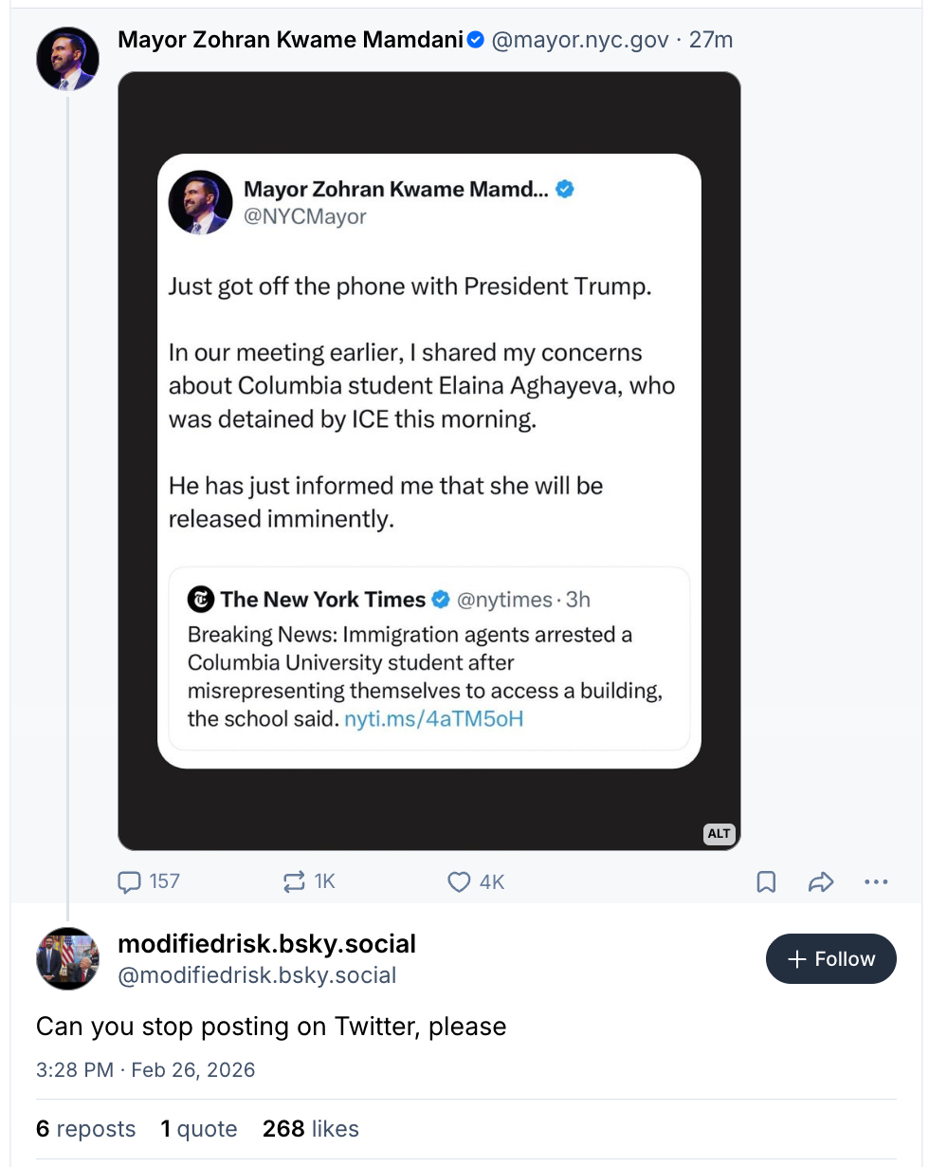Click the share arrow icon
929x1167 pixels.
[x=820, y=882]
